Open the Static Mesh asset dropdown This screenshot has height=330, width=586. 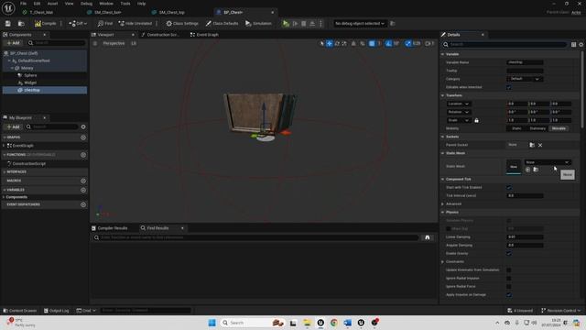point(548,162)
